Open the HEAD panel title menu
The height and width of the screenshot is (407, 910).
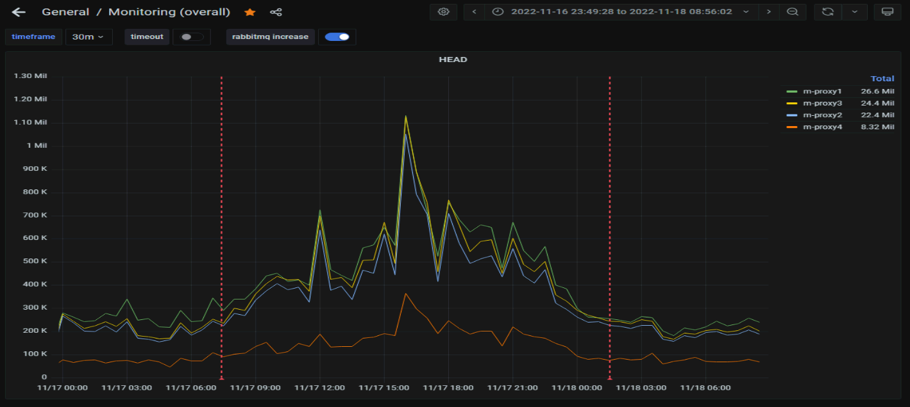(453, 60)
